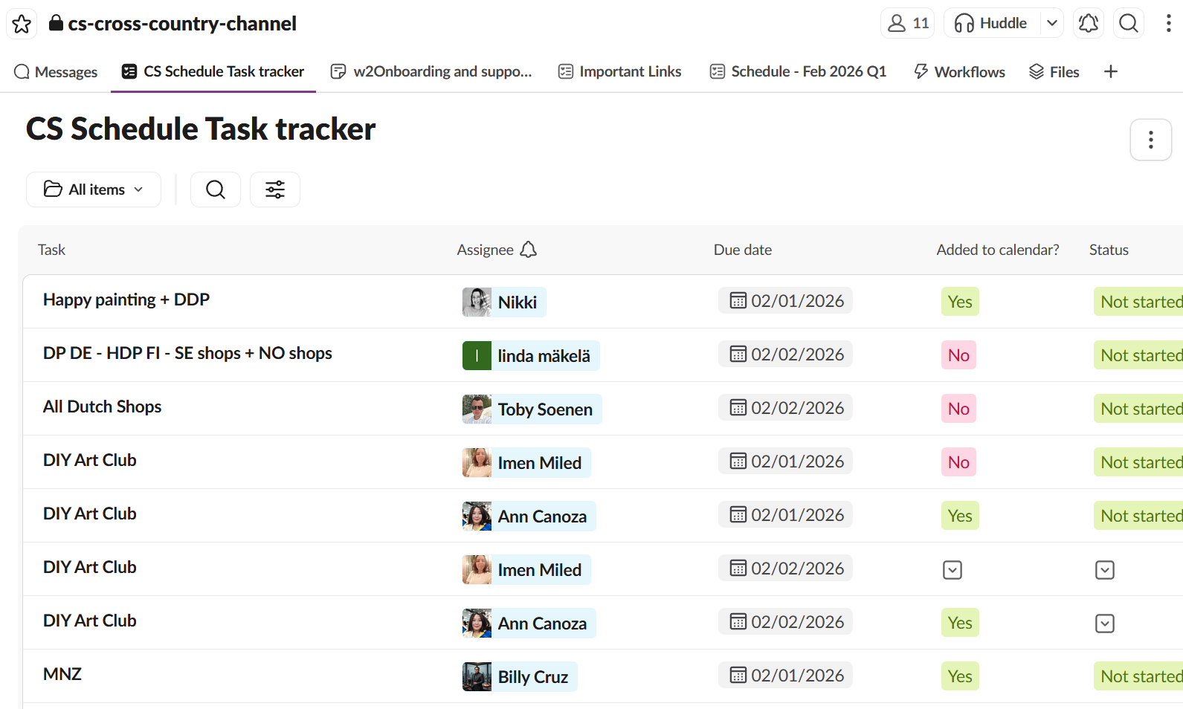The width and height of the screenshot is (1183, 709).
Task: Open the channel members list
Action: [907, 24]
